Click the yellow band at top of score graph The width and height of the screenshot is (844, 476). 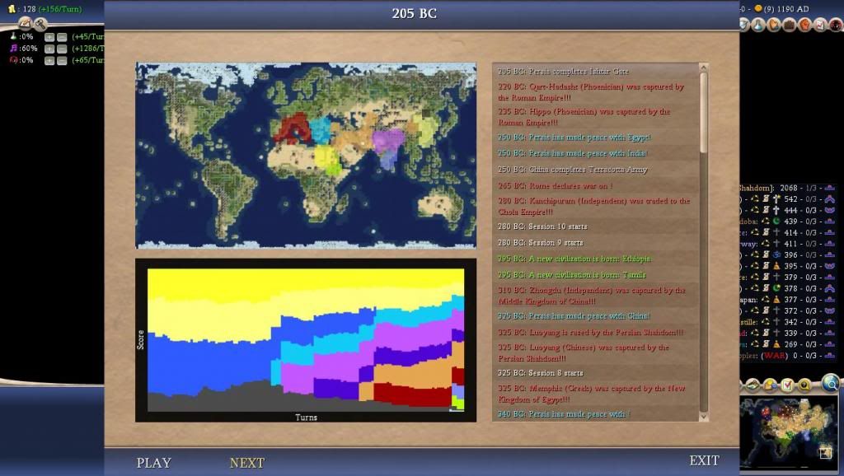pyautogui.click(x=306, y=282)
